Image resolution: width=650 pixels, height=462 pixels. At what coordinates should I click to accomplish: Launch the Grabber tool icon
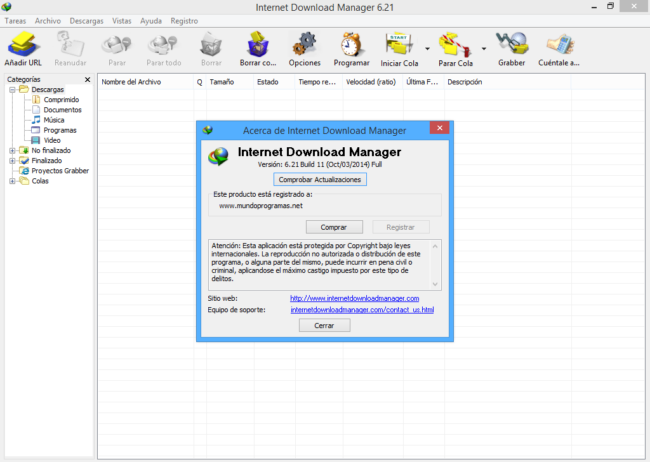coord(512,44)
